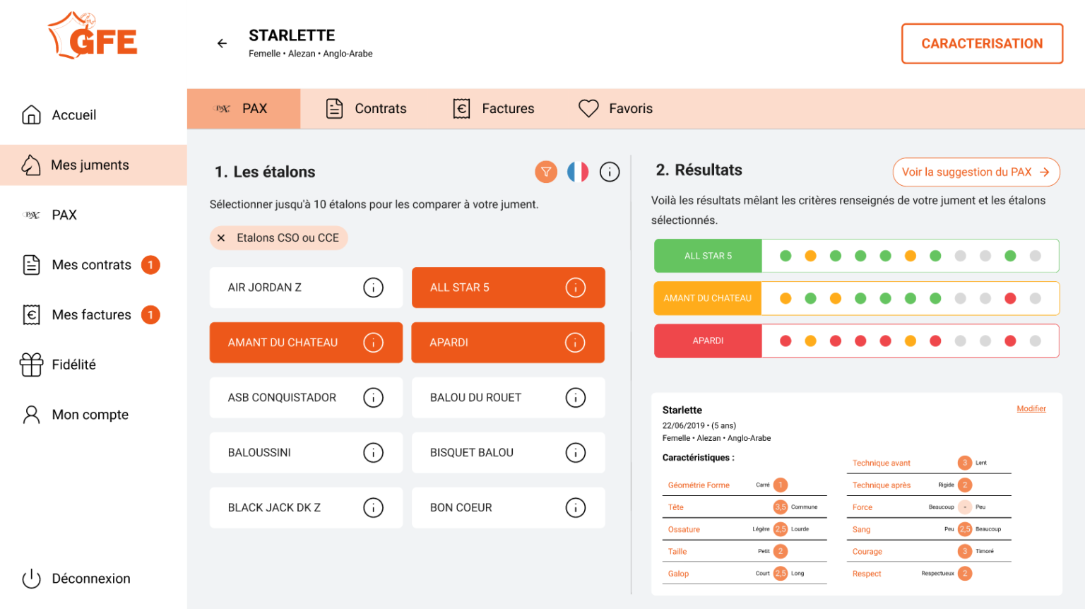Viewport: 1085px width, 609px height.
Task: Click Voir la suggestion du PAX
Action: [x=976, y=172]
